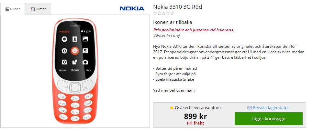Screen dimensions: 312x131
Task: Click the film strip icon beside Filmer
Action: coord(32,9)
